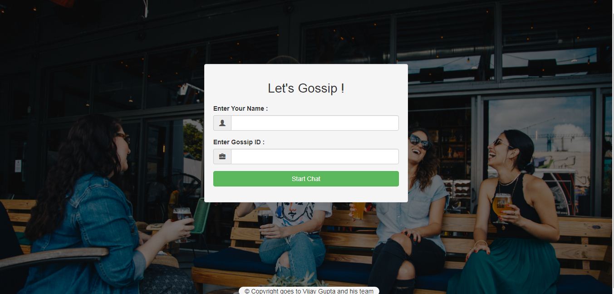Viewport: 614px width, 294px height.
Task: Click the "Let's Gossip !" heading
Action: click(306, 88)
